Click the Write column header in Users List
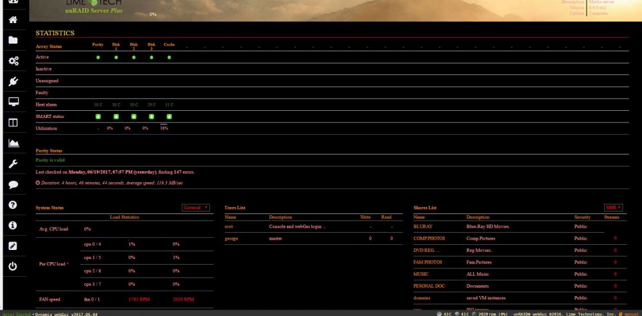Screen dimensions: 642x316 (365, 217)
